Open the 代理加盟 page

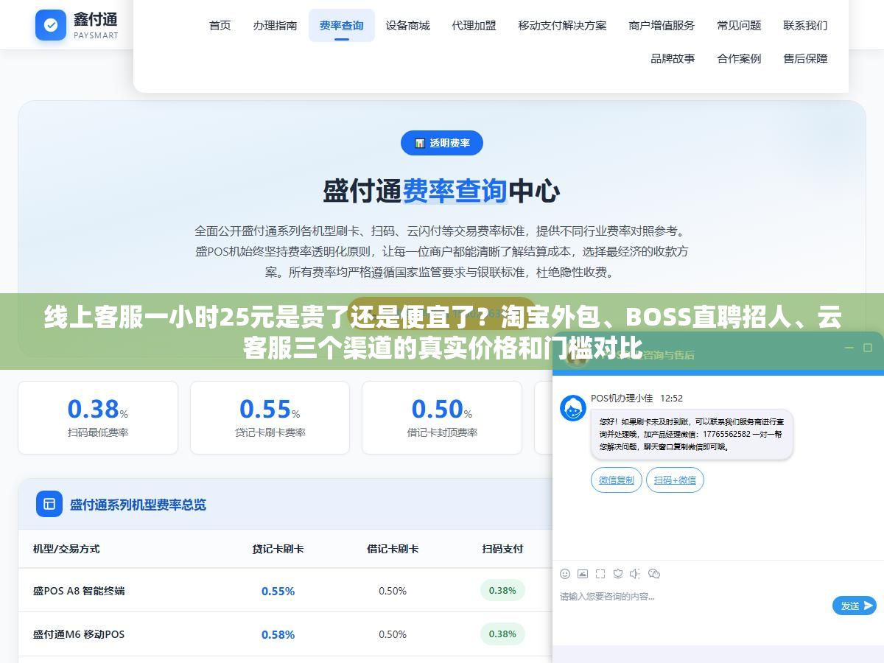pos(474,25)
